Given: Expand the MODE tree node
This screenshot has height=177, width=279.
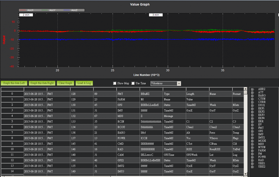Looking at the screenshot, I should coord(252,141).
